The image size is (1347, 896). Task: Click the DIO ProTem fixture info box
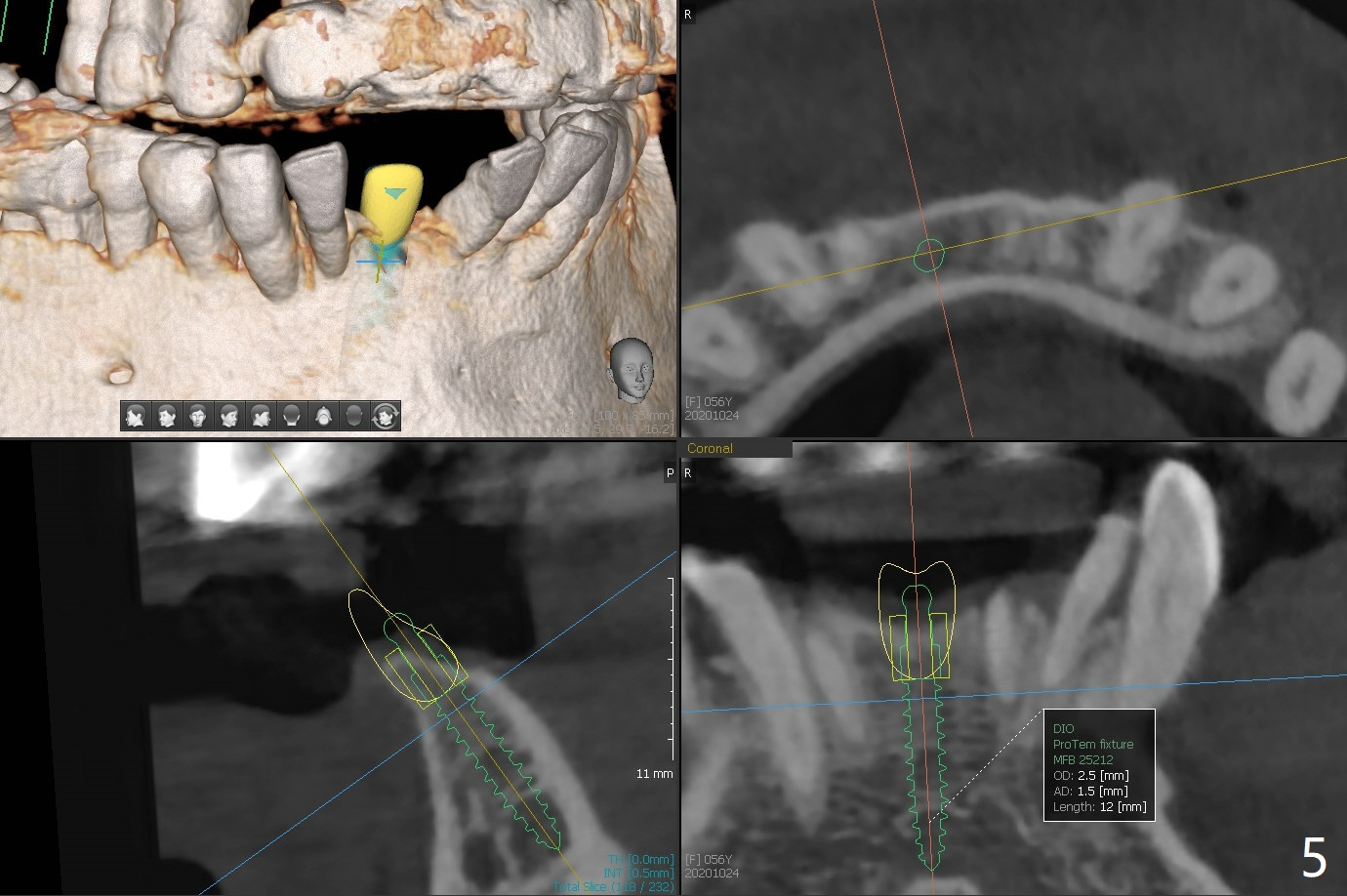1098,766
